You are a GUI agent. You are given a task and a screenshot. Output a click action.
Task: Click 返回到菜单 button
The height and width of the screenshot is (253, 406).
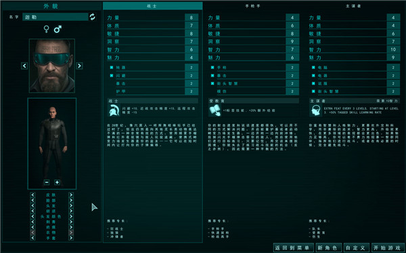pyautogui.click(x=294, y=248)
